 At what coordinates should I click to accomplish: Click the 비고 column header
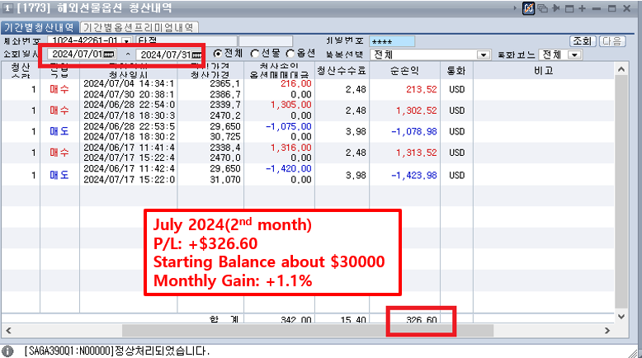[544, 70]
